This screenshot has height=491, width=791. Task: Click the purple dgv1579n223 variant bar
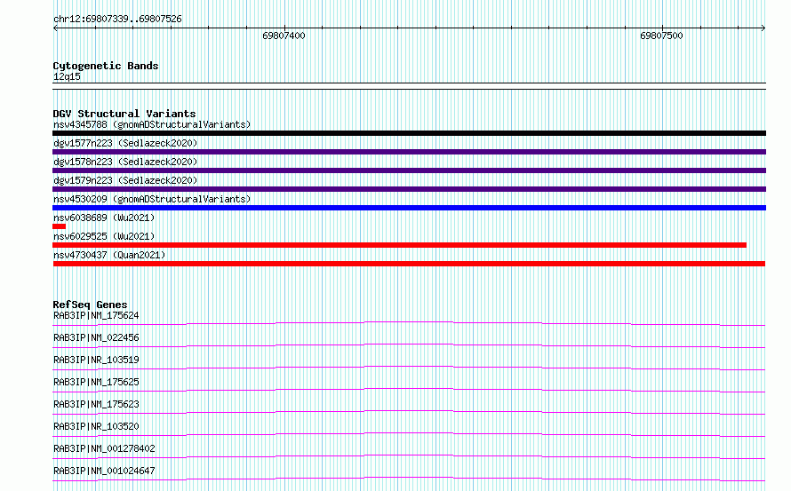(x=409, y=189)
